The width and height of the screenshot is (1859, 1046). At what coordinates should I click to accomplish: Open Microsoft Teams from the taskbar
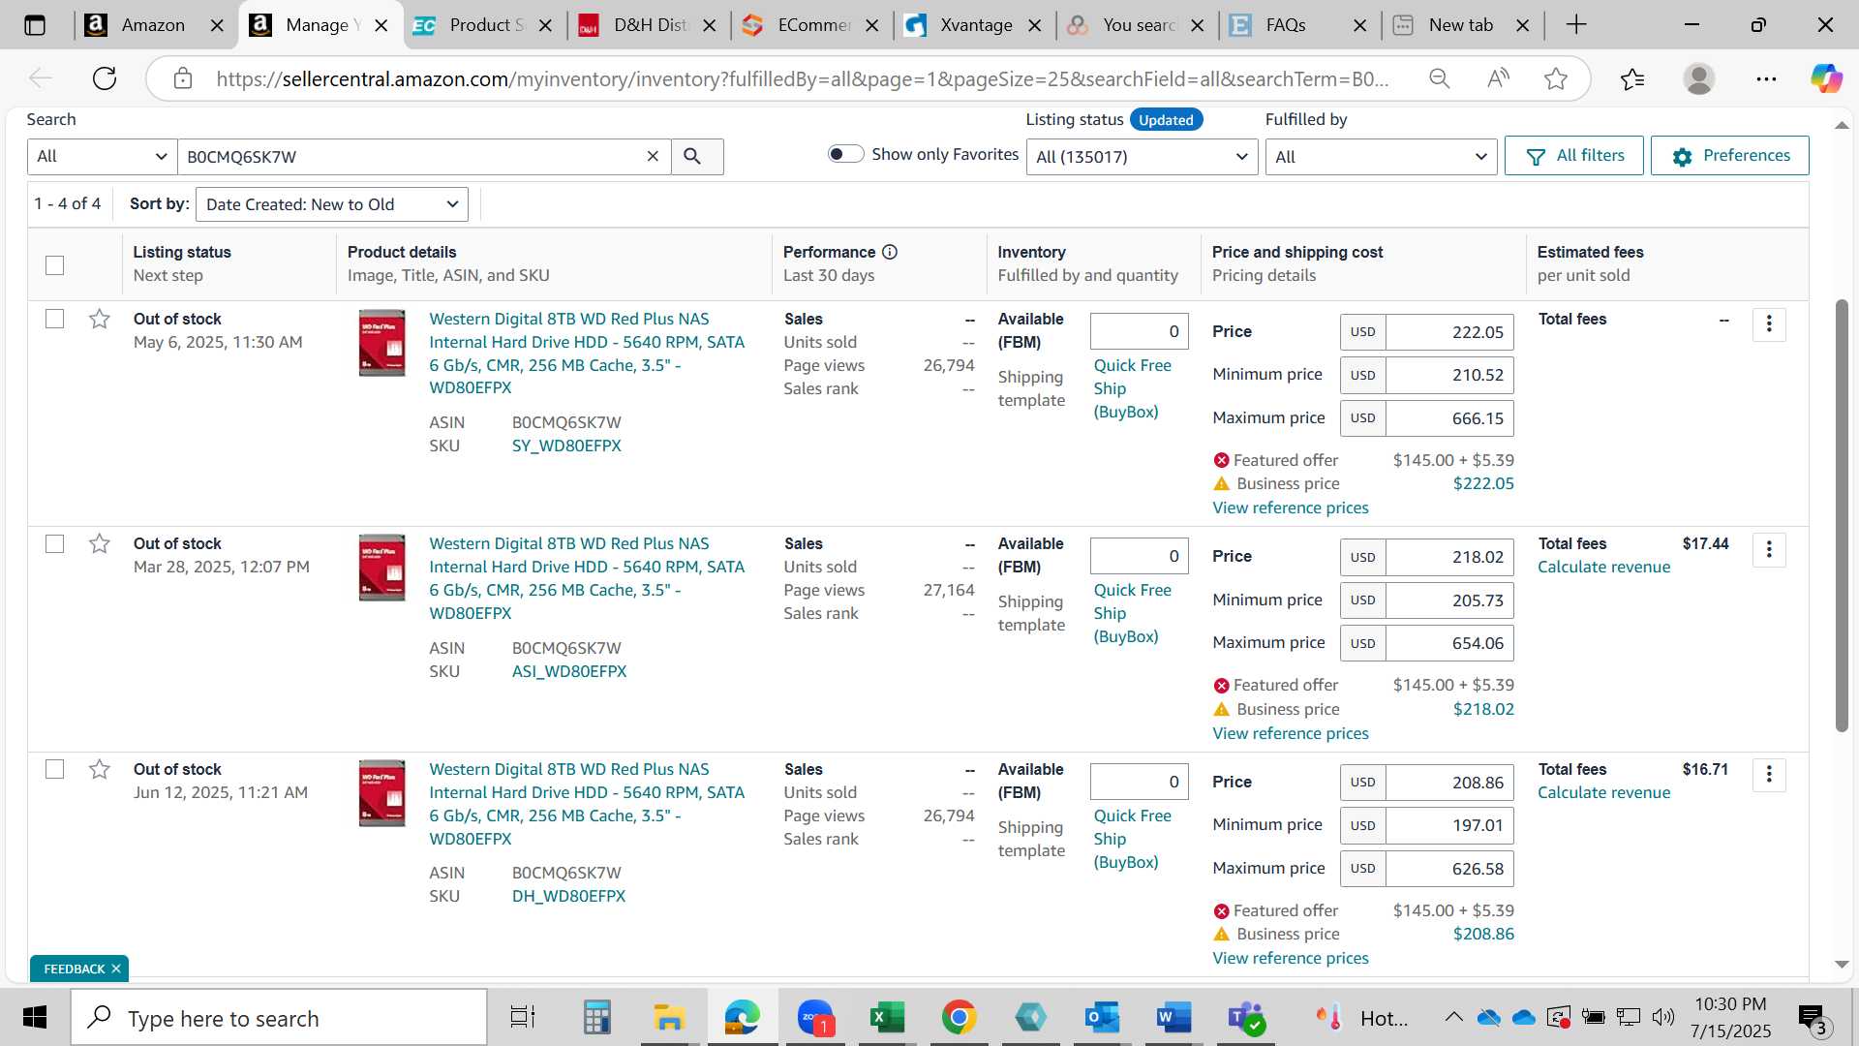[x=1245, y=1018]
